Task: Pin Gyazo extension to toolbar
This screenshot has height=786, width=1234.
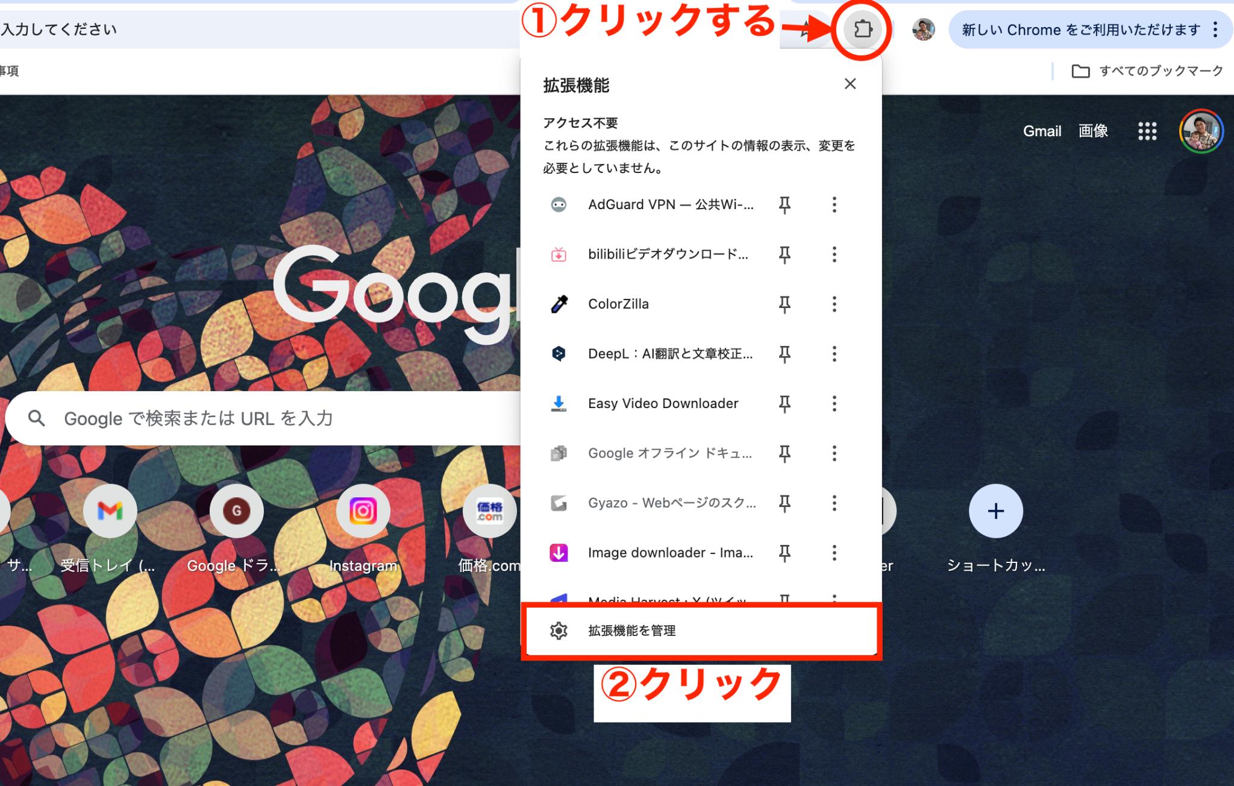Action: [785, 503]
